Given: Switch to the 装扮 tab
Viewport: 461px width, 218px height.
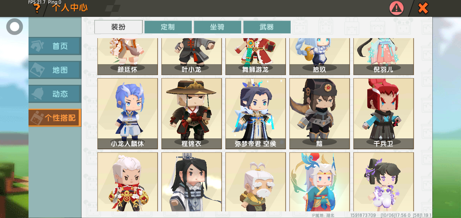Looking at the screenshot, I should tap(119, 27).
